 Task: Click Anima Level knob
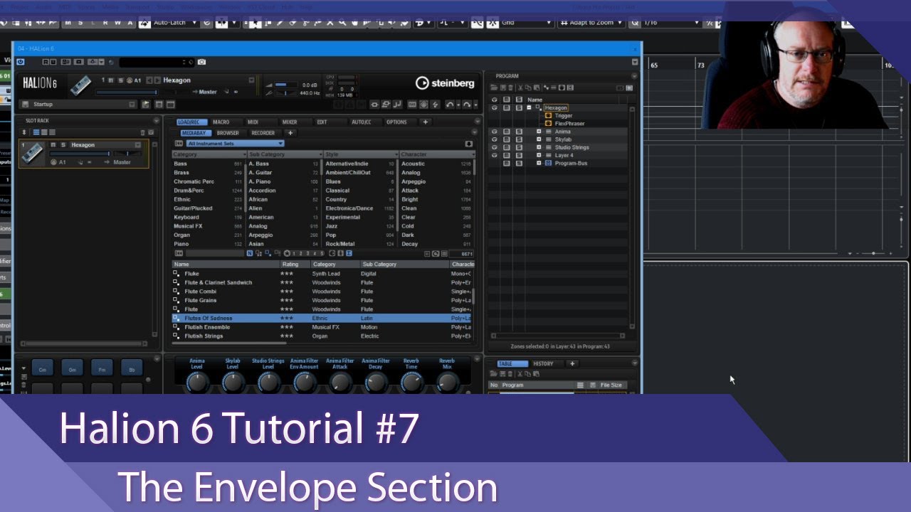[x=197, y=382]
